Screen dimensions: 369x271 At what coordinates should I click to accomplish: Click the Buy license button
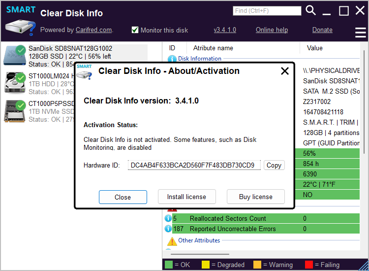pos(255,197)
